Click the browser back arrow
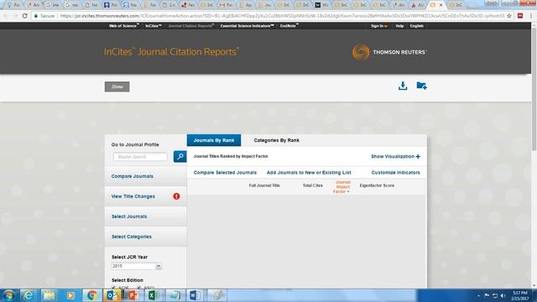 tap(6, 16)
